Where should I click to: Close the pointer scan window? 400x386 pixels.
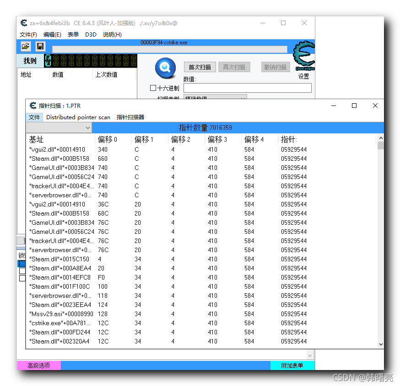pyautogui.click(x=375, y=106)
